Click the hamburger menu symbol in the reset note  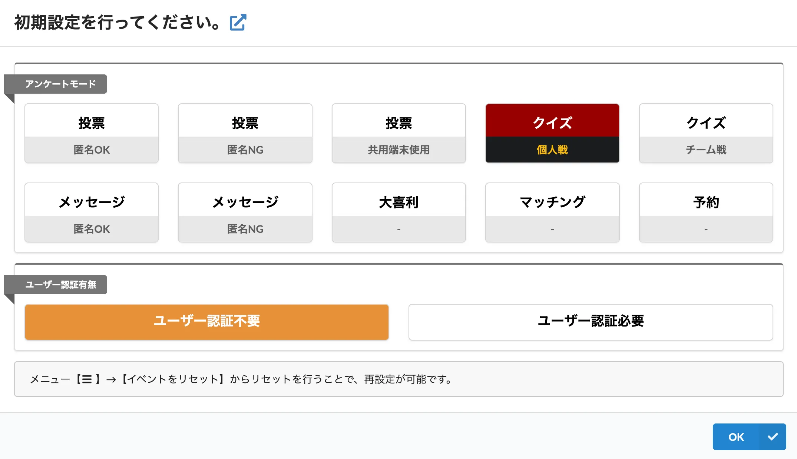[x=87, y=379]
